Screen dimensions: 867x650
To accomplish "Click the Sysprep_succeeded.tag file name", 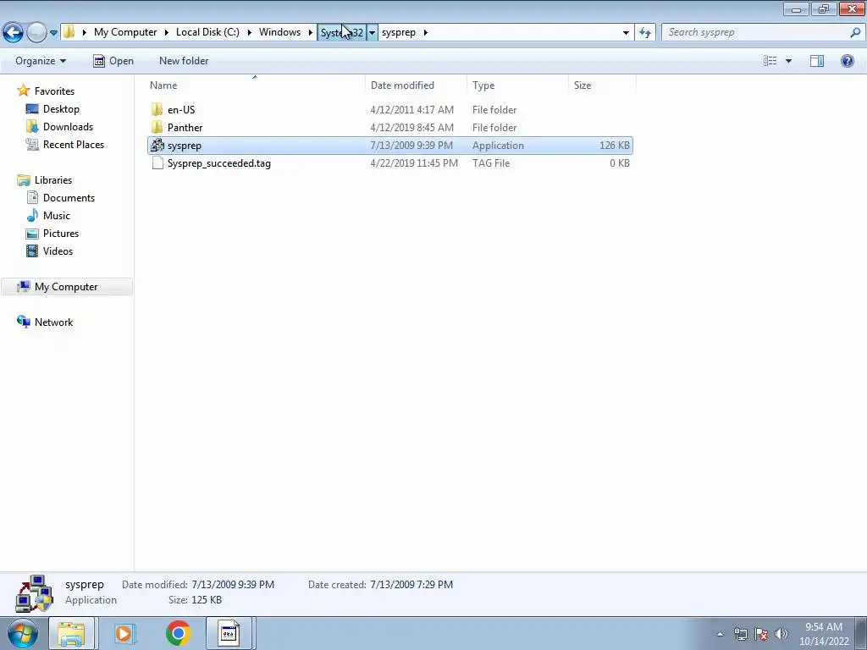I will pos(219,163).
